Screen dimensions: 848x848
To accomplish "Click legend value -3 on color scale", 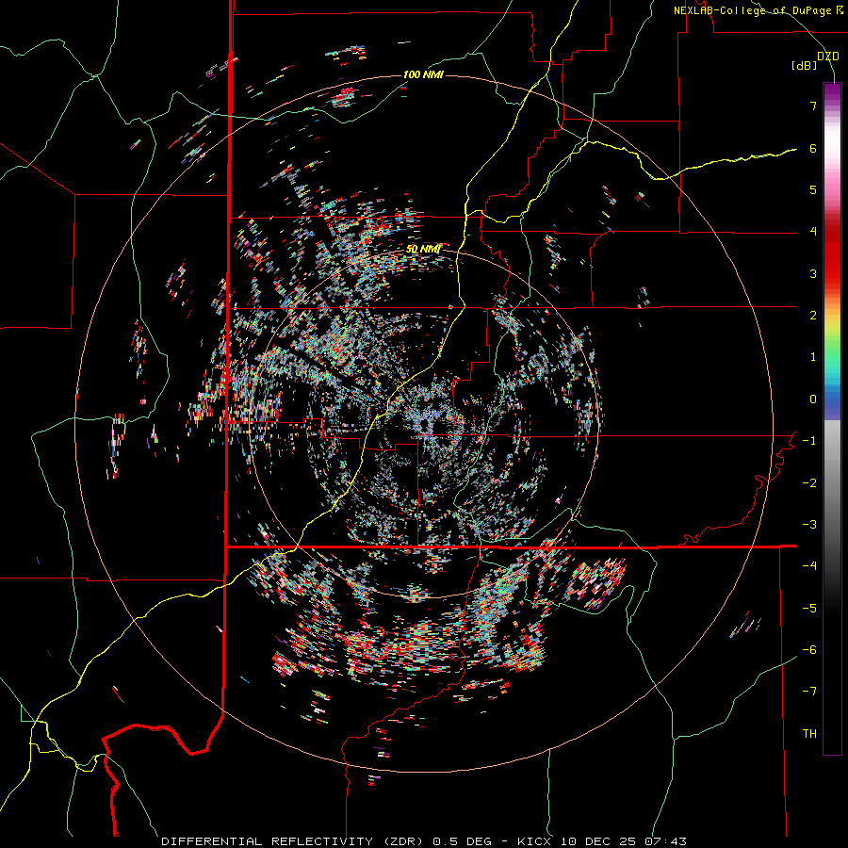I will (809, 525).
